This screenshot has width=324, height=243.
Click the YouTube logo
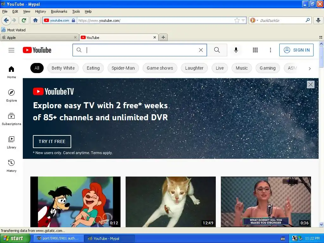coord(37,50)
